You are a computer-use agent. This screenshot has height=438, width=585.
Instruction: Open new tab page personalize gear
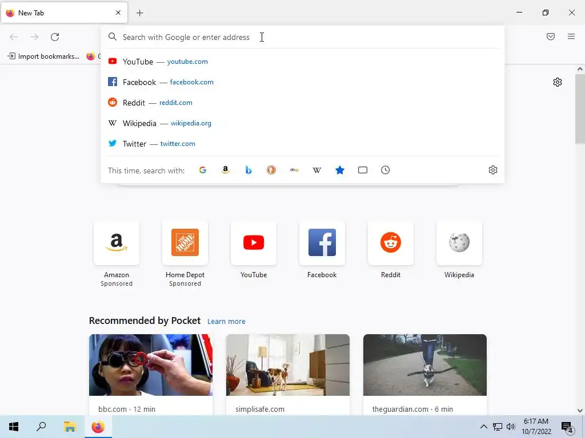pyautogui.click(x=558, y=82)
